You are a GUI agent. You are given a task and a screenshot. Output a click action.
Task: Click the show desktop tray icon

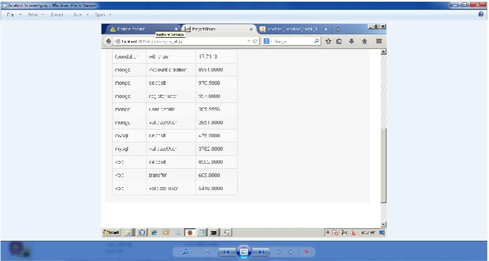(x=382, y=232)
